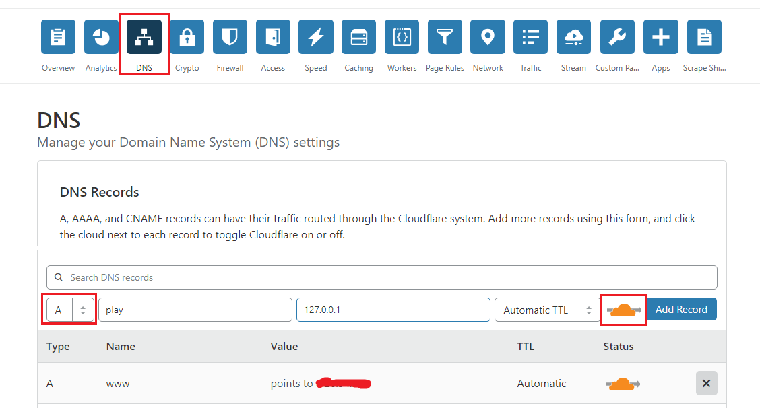Viewport: 760px width, 408px height.
Task: Click the Search DNS records field
Action: tap(381, 277)
